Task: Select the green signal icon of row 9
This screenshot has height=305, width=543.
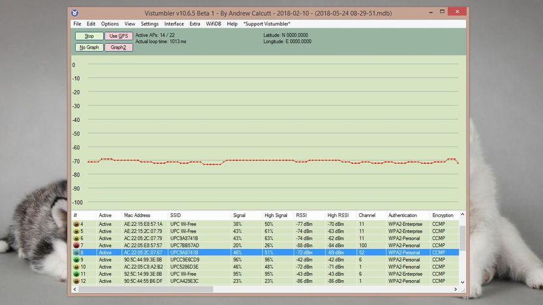Action: pyautogui.click(x=76, y=259)
